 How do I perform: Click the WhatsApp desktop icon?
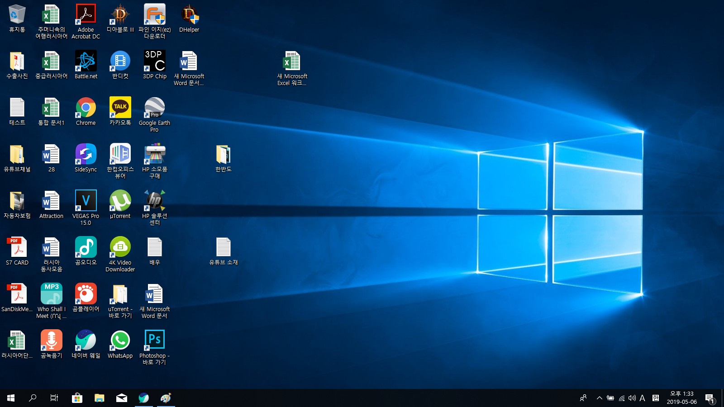point(120,345)
